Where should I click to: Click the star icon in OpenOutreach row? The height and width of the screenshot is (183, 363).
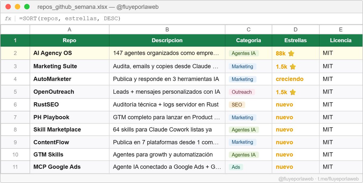click(293, 92)
